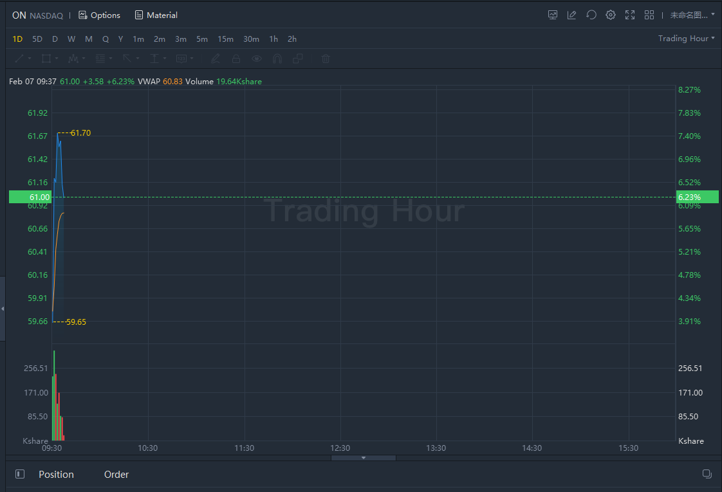
Task: Click the 59.65 low price label
Action: (76, 322)
